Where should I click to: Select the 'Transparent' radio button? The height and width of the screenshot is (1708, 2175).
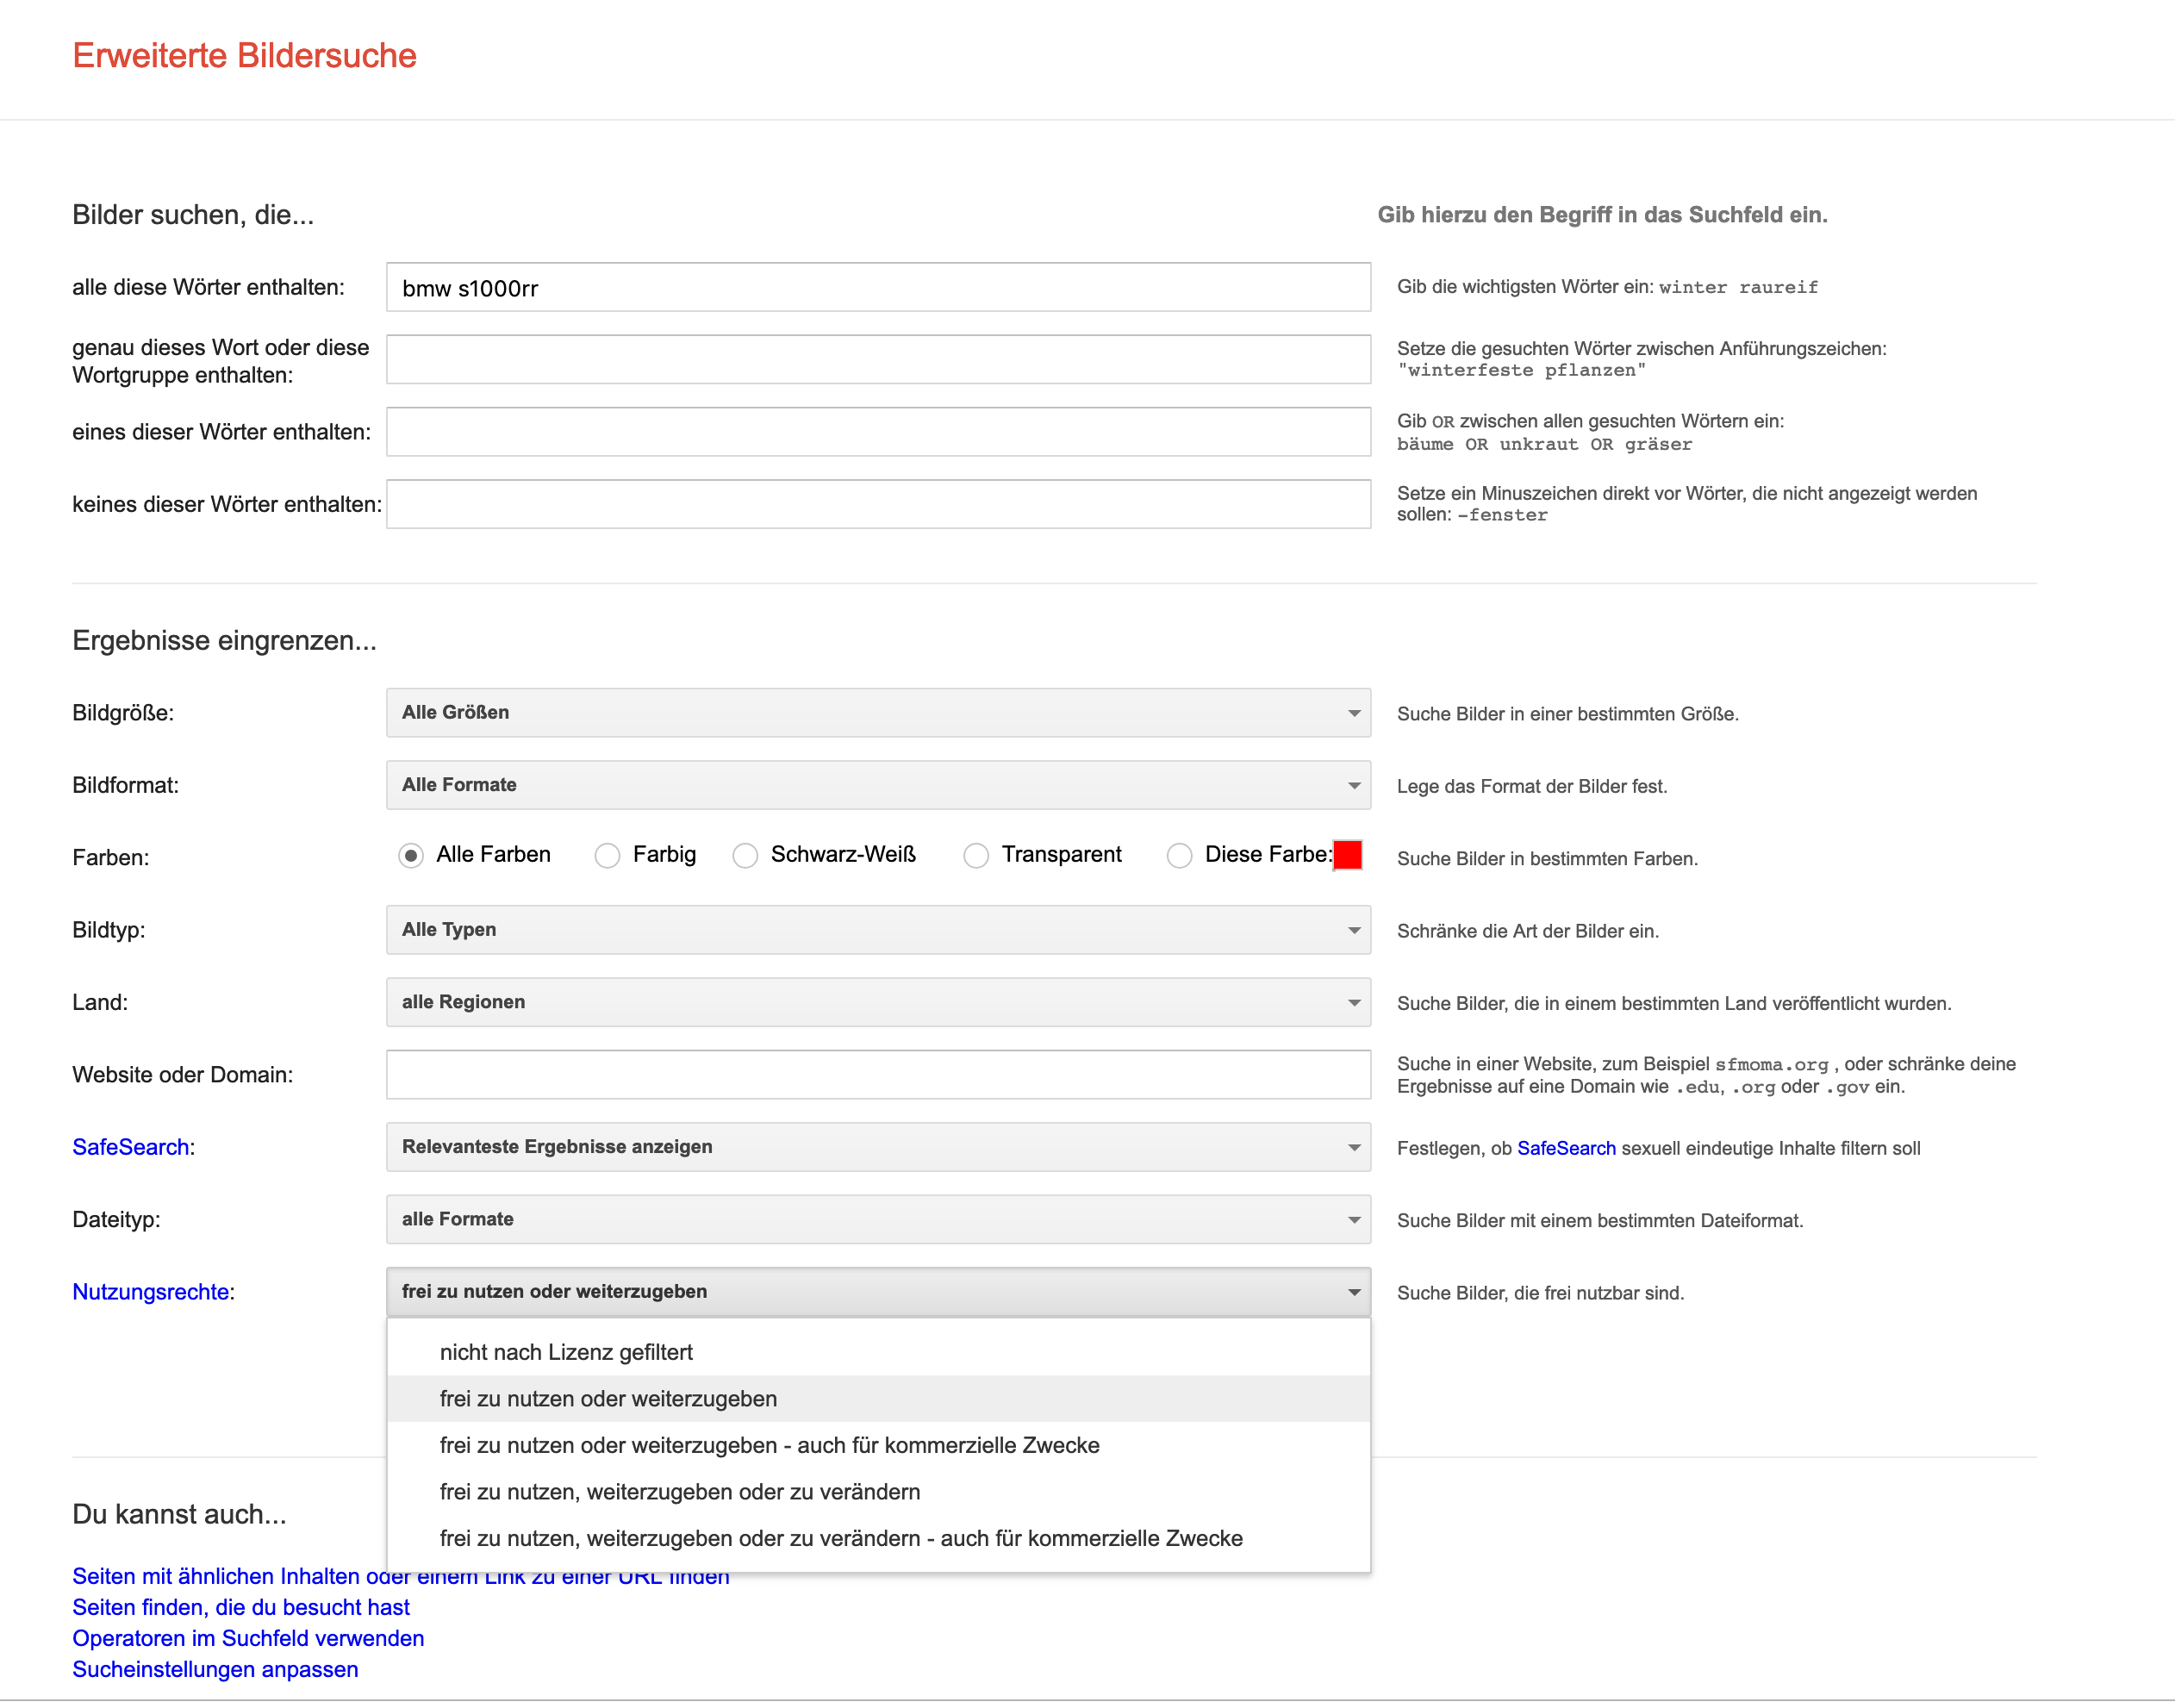(x=976, y=856)
